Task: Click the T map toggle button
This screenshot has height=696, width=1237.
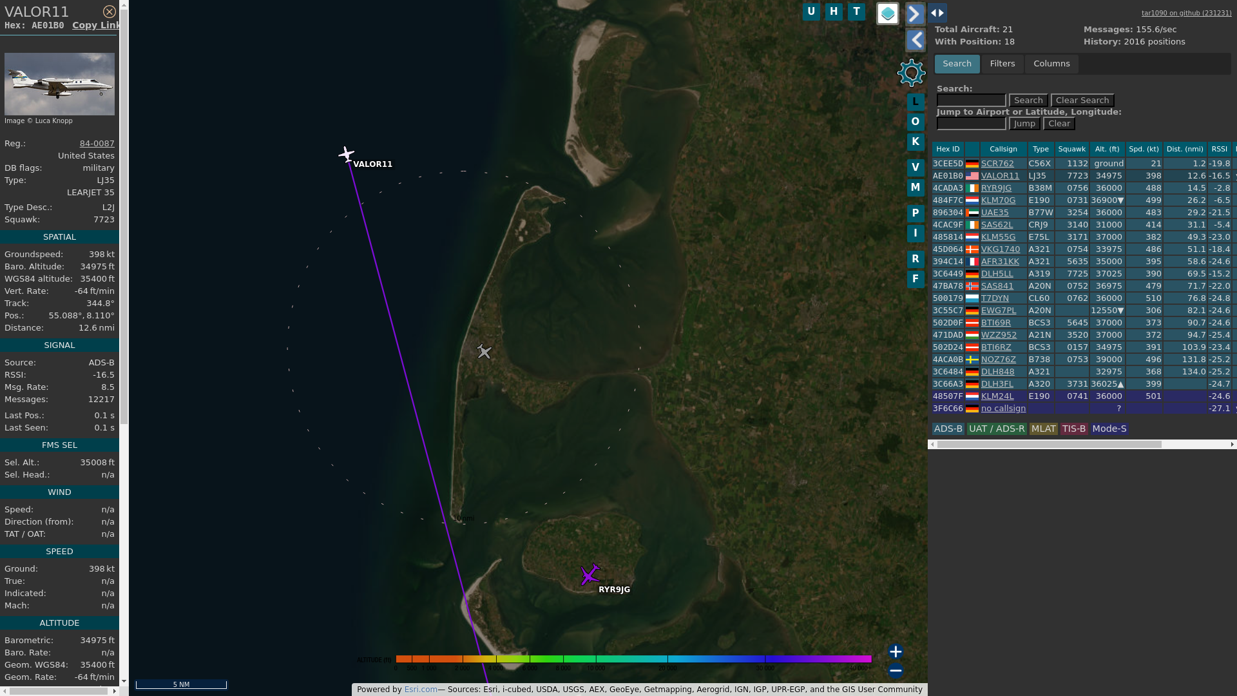Action: 856,12
